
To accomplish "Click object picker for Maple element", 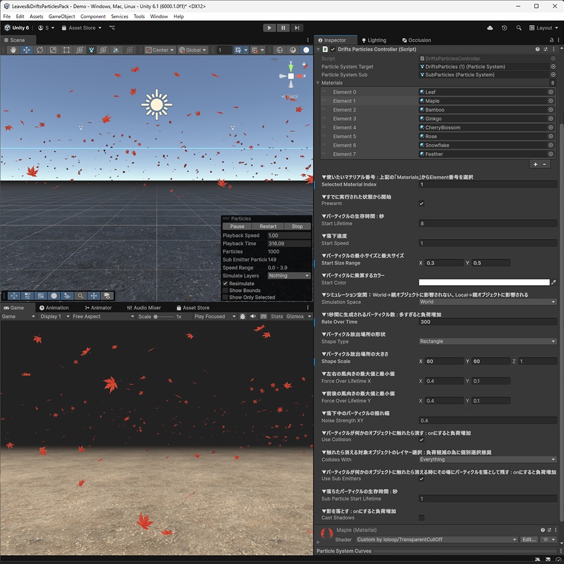I will tap(551, 101).
